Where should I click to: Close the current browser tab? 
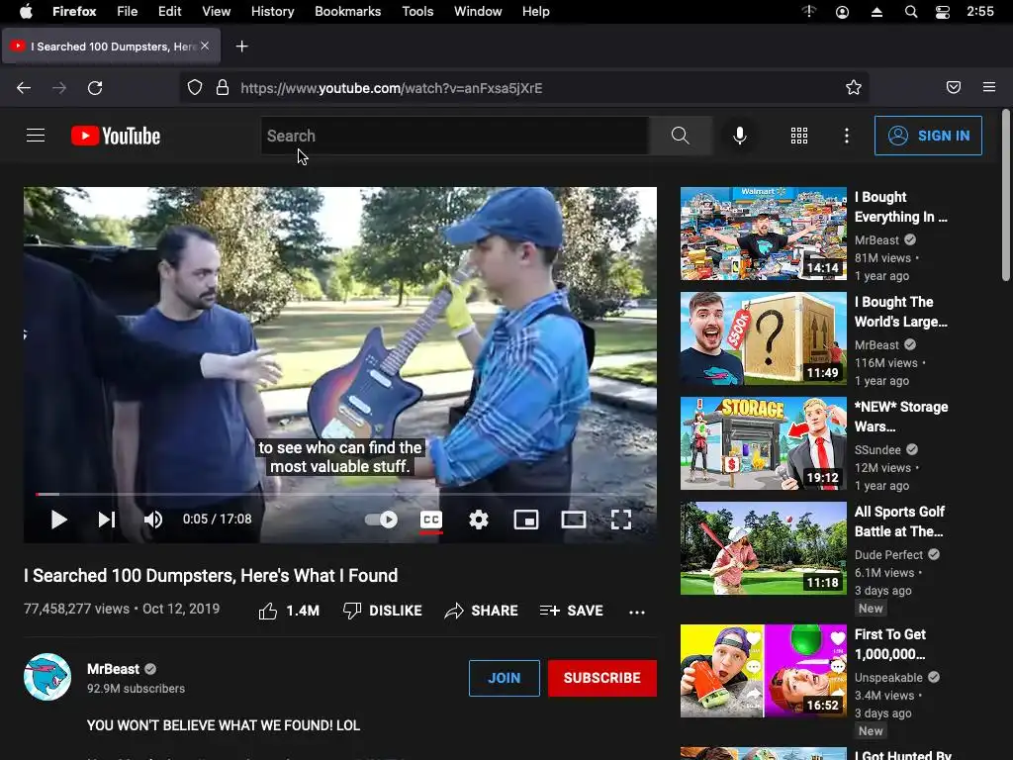[x=205, y=46]
